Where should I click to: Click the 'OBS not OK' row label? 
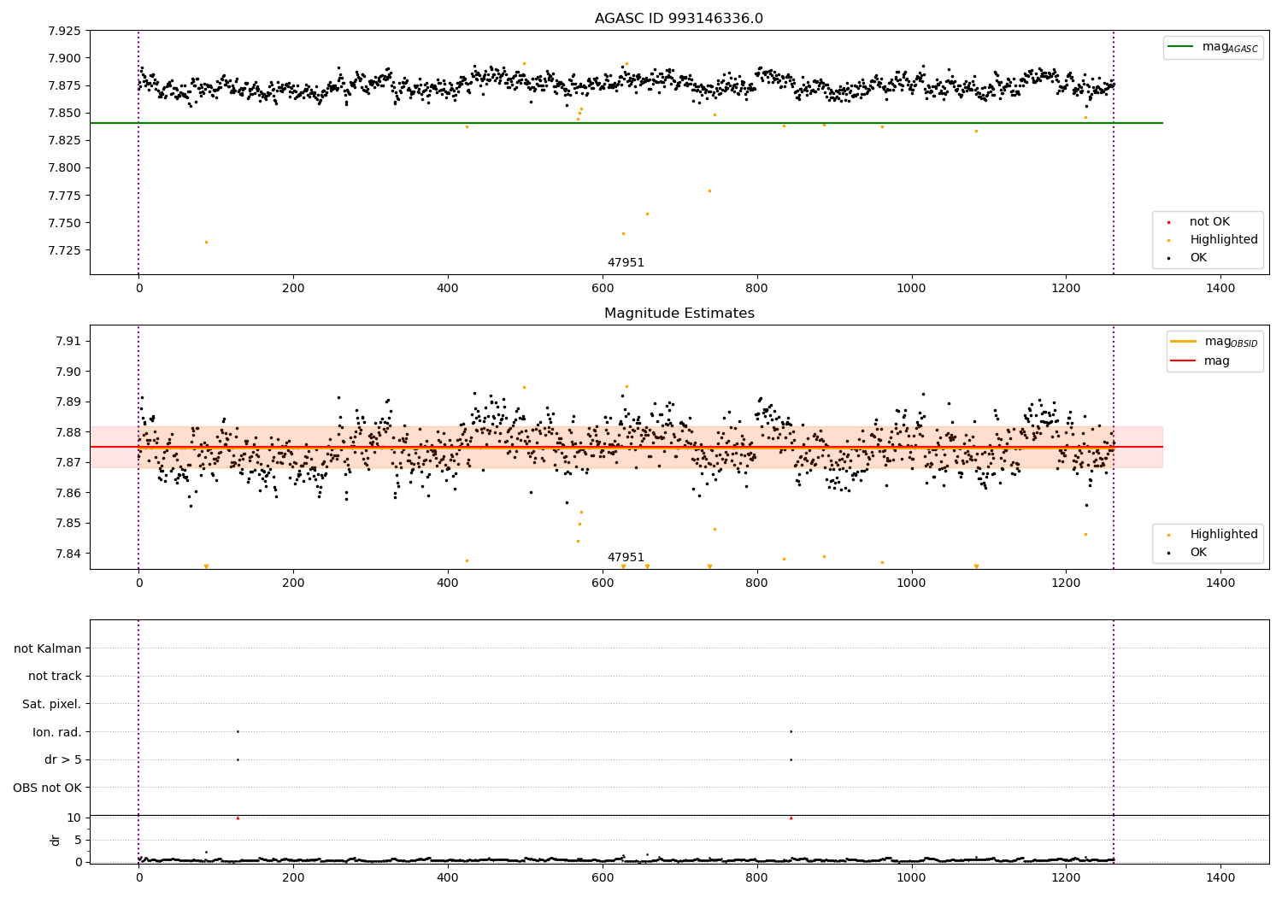pos(47,788)
